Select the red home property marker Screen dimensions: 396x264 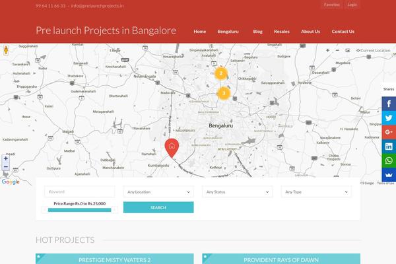pos(172,148)
